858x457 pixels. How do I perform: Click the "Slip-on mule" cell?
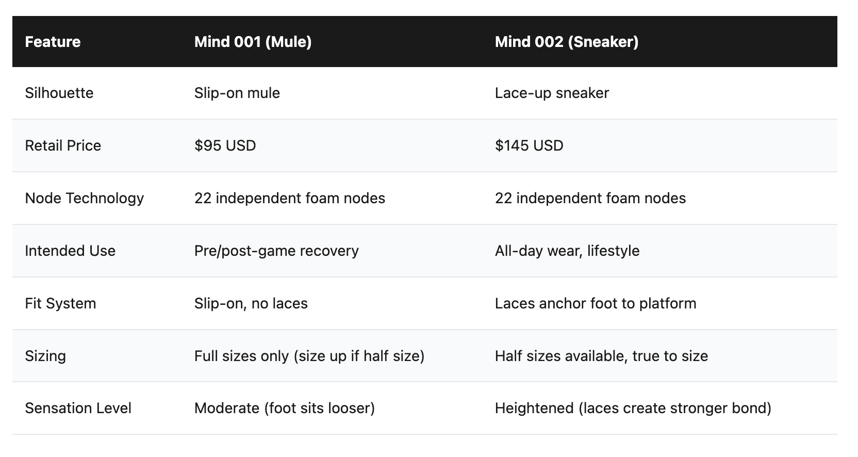click(237, 93)
